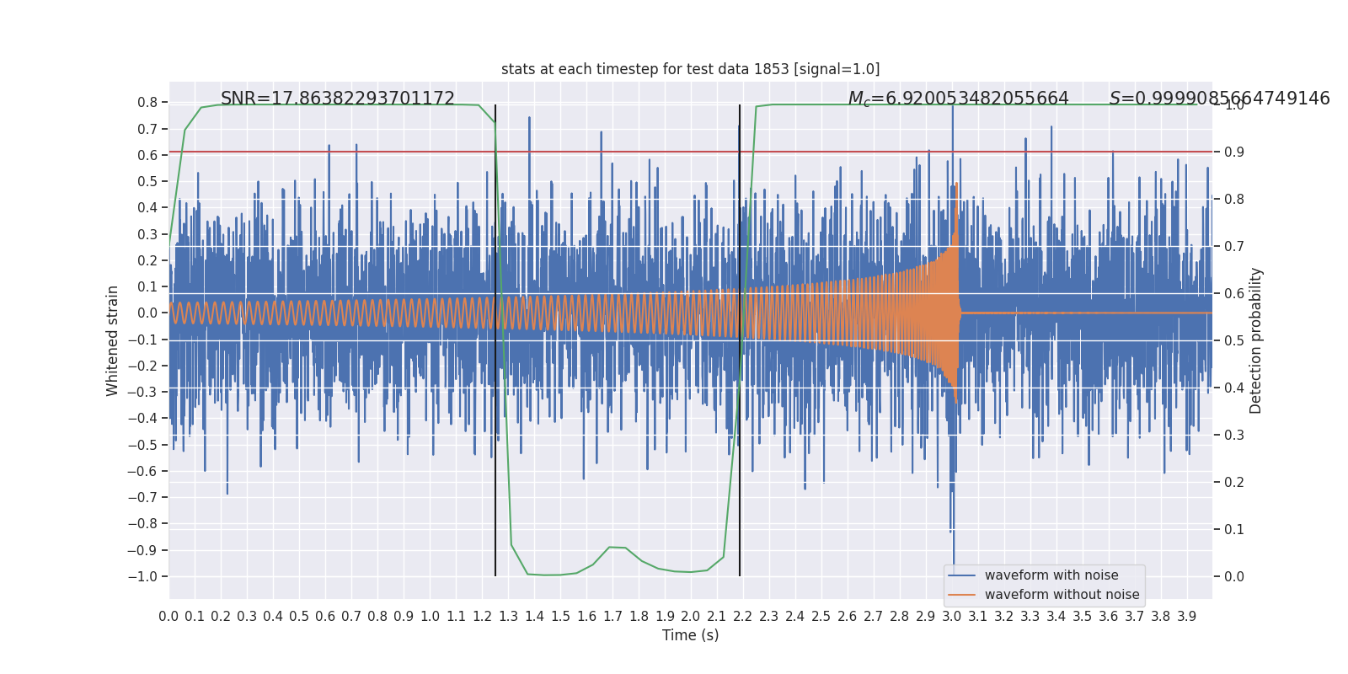Viewport: 1348px width, 674px height.
Task: Click the first black vertical marker line
Action: click(495, 340)
